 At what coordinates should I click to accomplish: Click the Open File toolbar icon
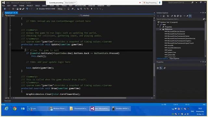pyautogui.click(x=17, y=9)
